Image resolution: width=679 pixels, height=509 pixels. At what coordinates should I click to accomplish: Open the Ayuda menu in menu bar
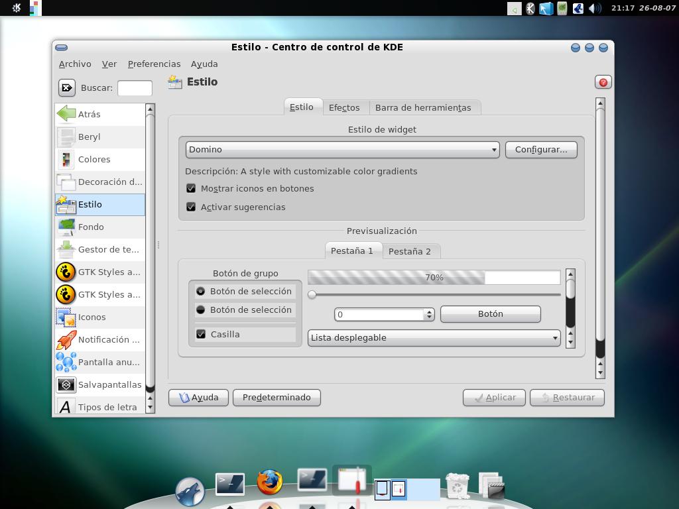pyautogui.click(x=204, y=64)
